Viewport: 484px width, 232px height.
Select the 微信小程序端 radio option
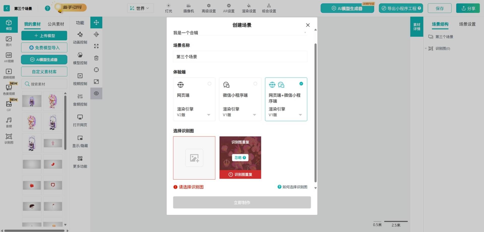click(x=255, y=84)
